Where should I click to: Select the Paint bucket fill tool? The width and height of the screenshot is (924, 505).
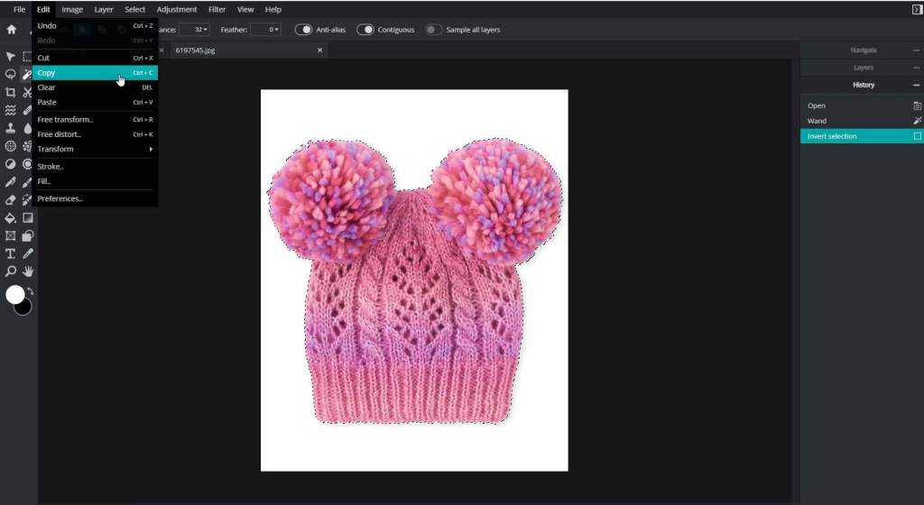tap(10, 217)
